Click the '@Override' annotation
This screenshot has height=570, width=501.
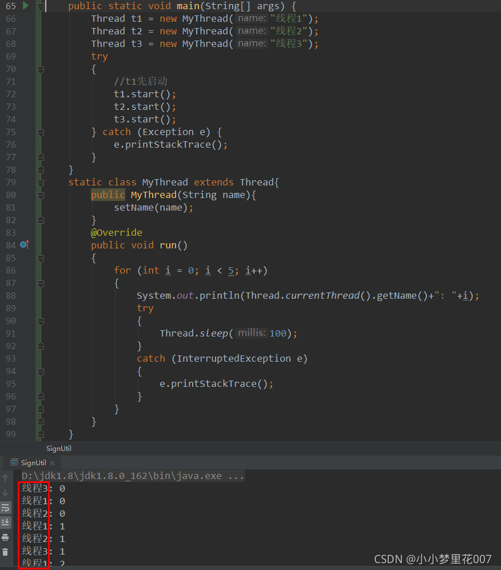coord(117,233)
